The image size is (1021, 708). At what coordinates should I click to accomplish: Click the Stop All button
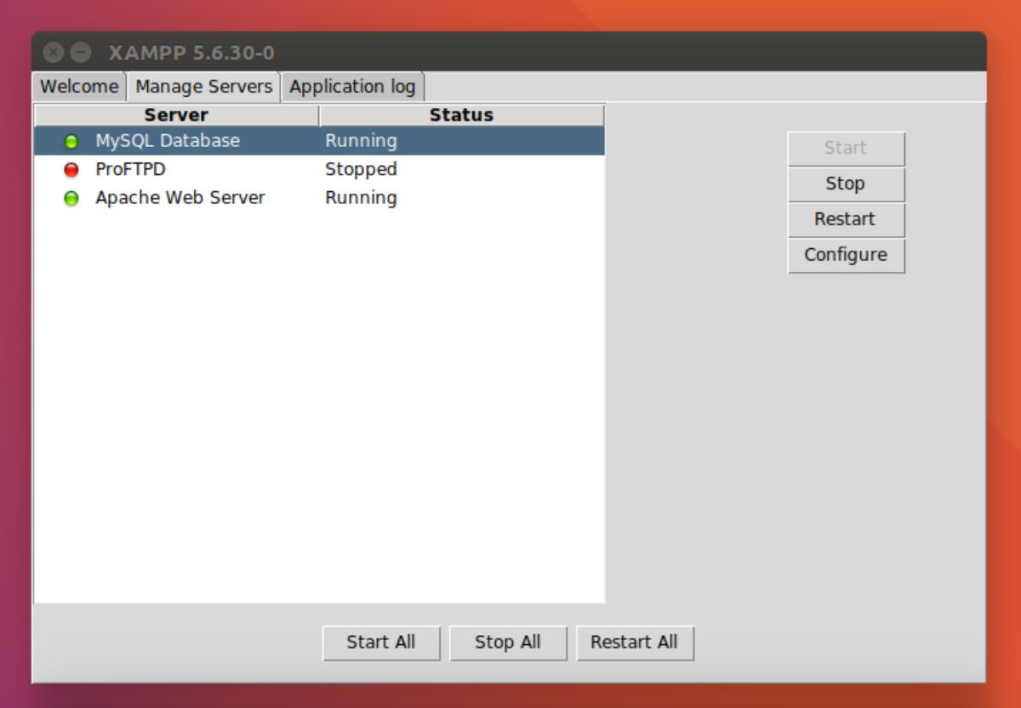point(508,643)
